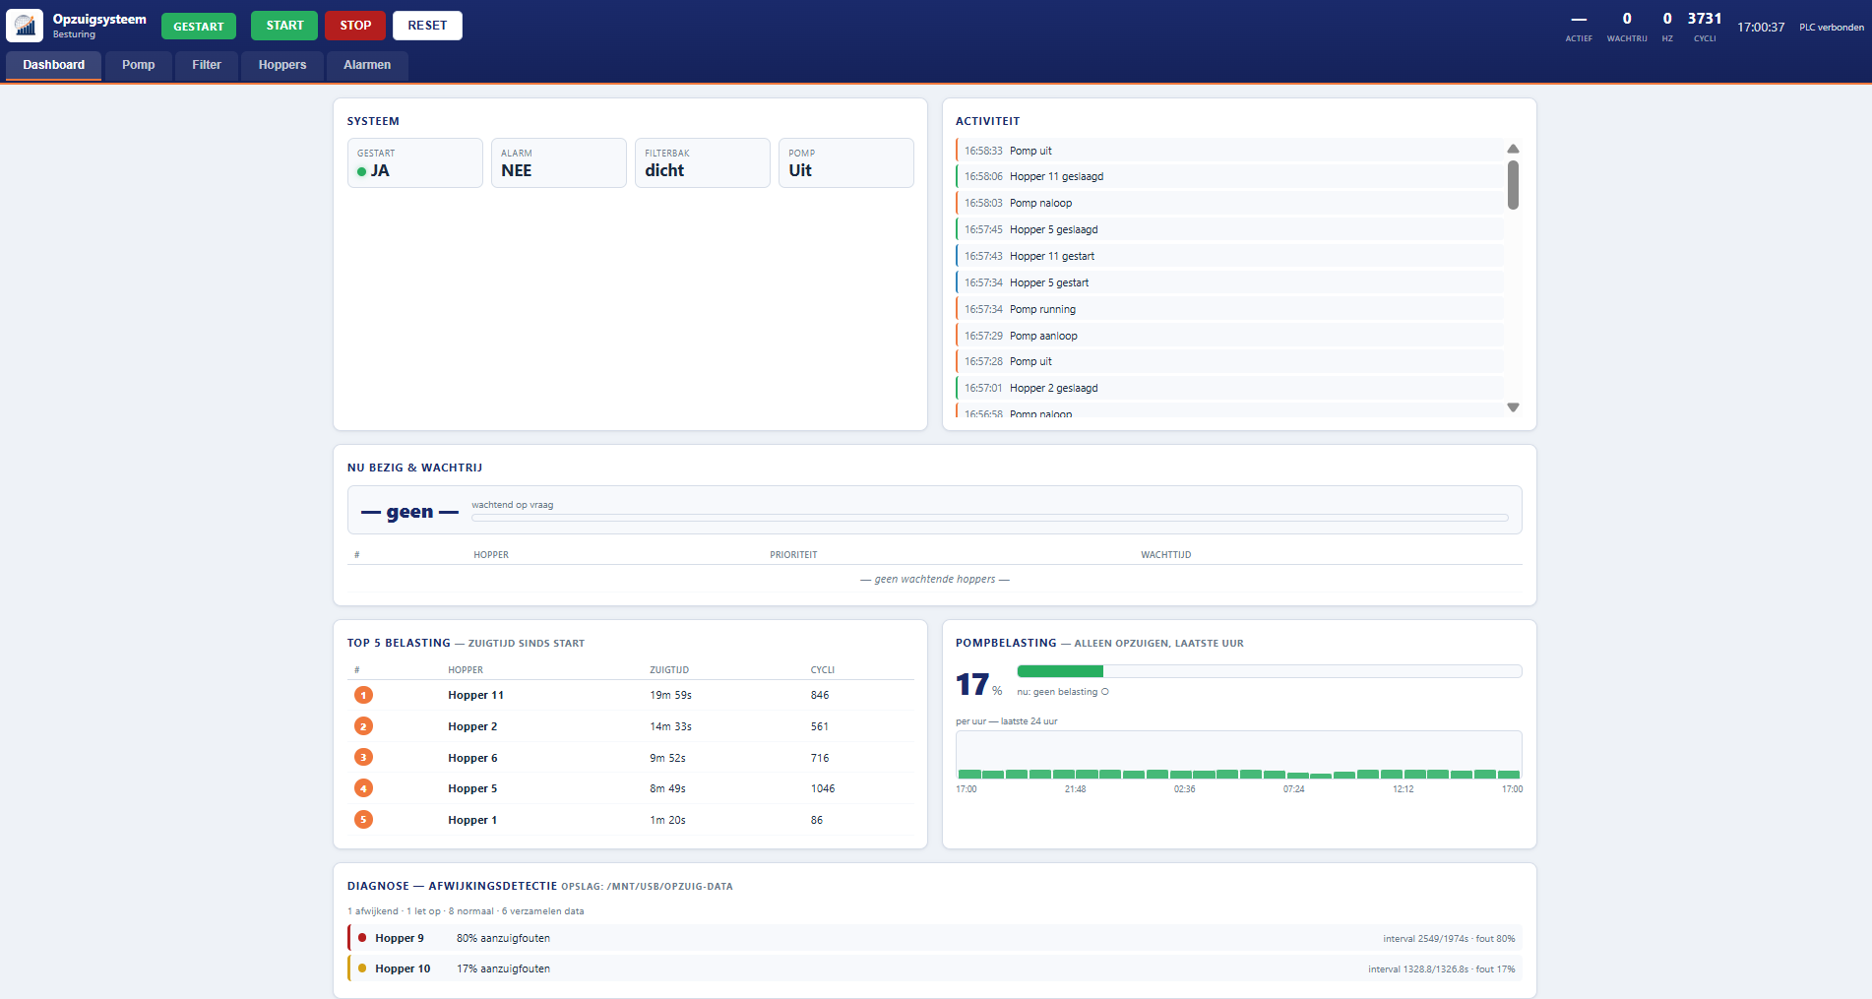Click the activity list scrollbar thumb
The image size is (1872, 999).
[x=1513, y=185]
